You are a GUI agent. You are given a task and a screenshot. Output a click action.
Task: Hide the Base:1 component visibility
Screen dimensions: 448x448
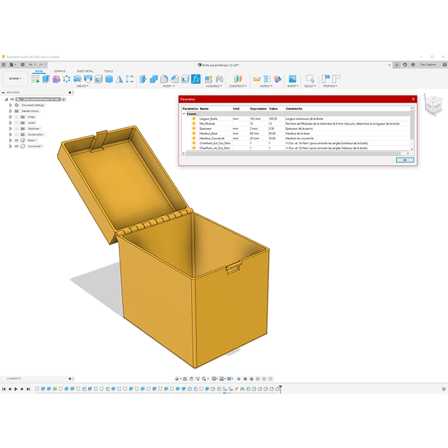(17, 140)
